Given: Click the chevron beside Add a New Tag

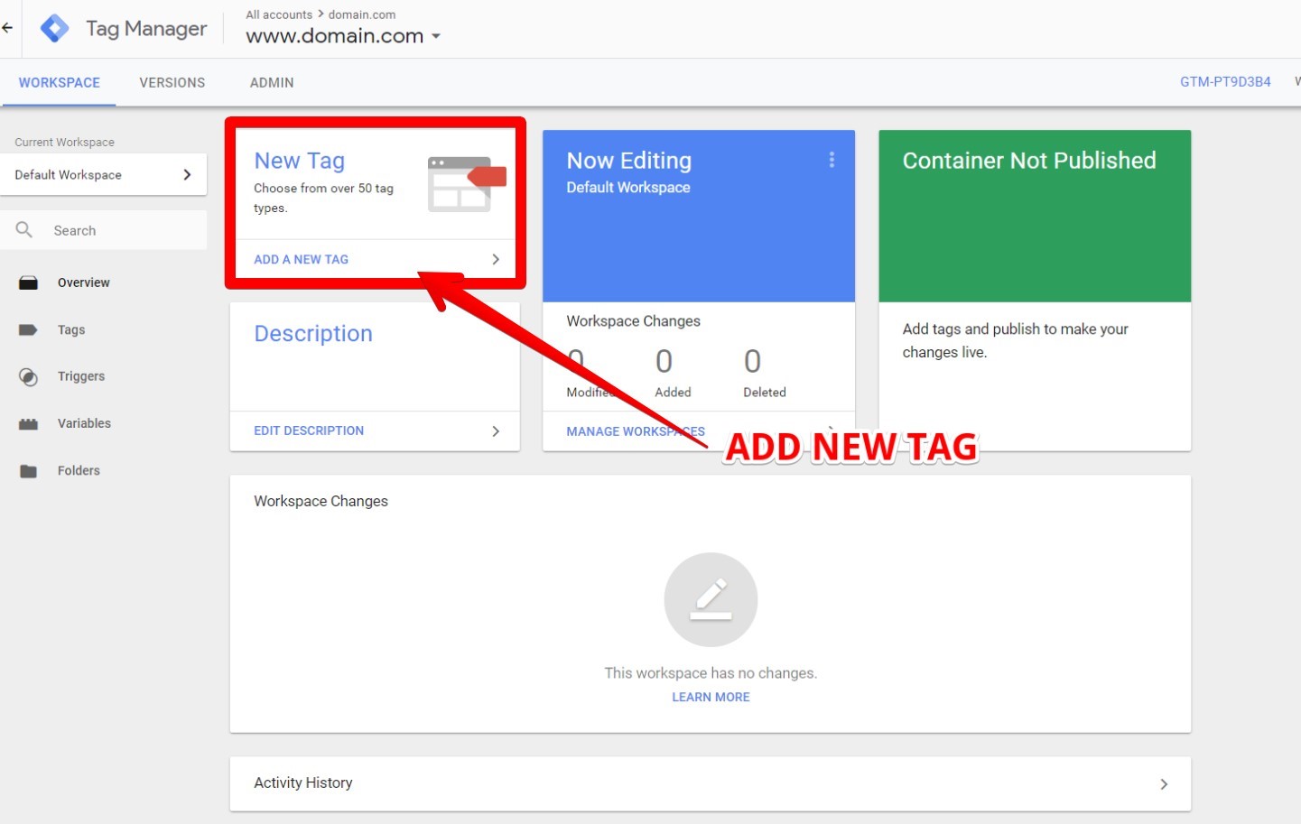Looking at the screenshot, I should 496,259.
